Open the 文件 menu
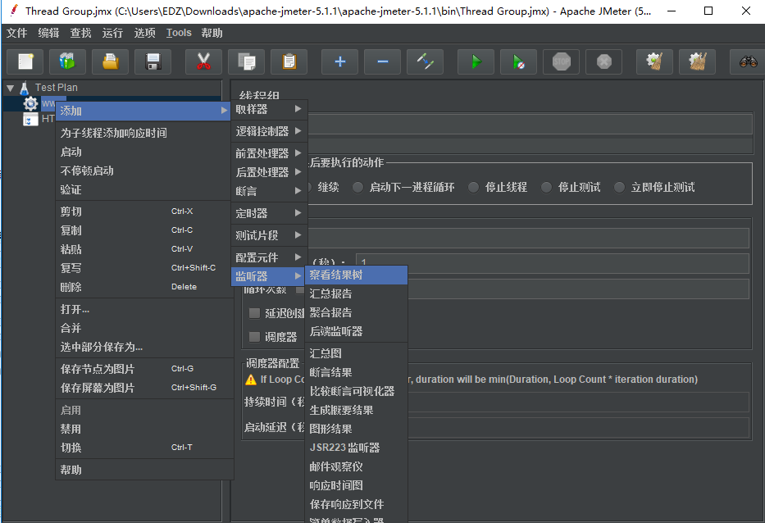 pyautogui.click(x=16, y=33)
